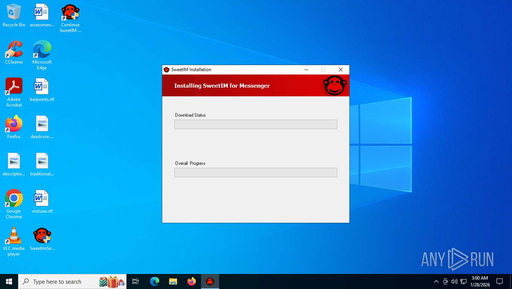Viewport: 512px width, 289px height.
Task: Open the assessmen... Word document icon
Action: pyautogui.click(x=42, y=16)
